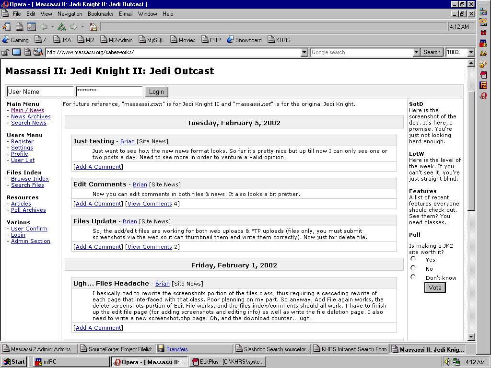Click the User Name input field

click(40, 92)
